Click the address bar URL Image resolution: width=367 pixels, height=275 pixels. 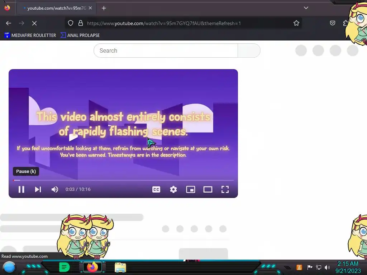coord(164,23)
